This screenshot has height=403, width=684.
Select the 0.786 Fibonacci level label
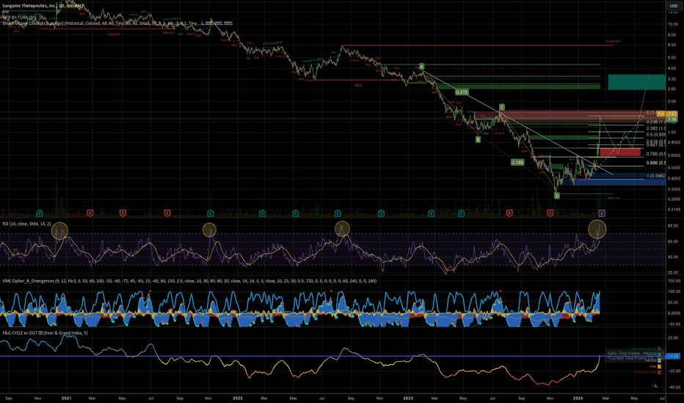tap(655, 154)
